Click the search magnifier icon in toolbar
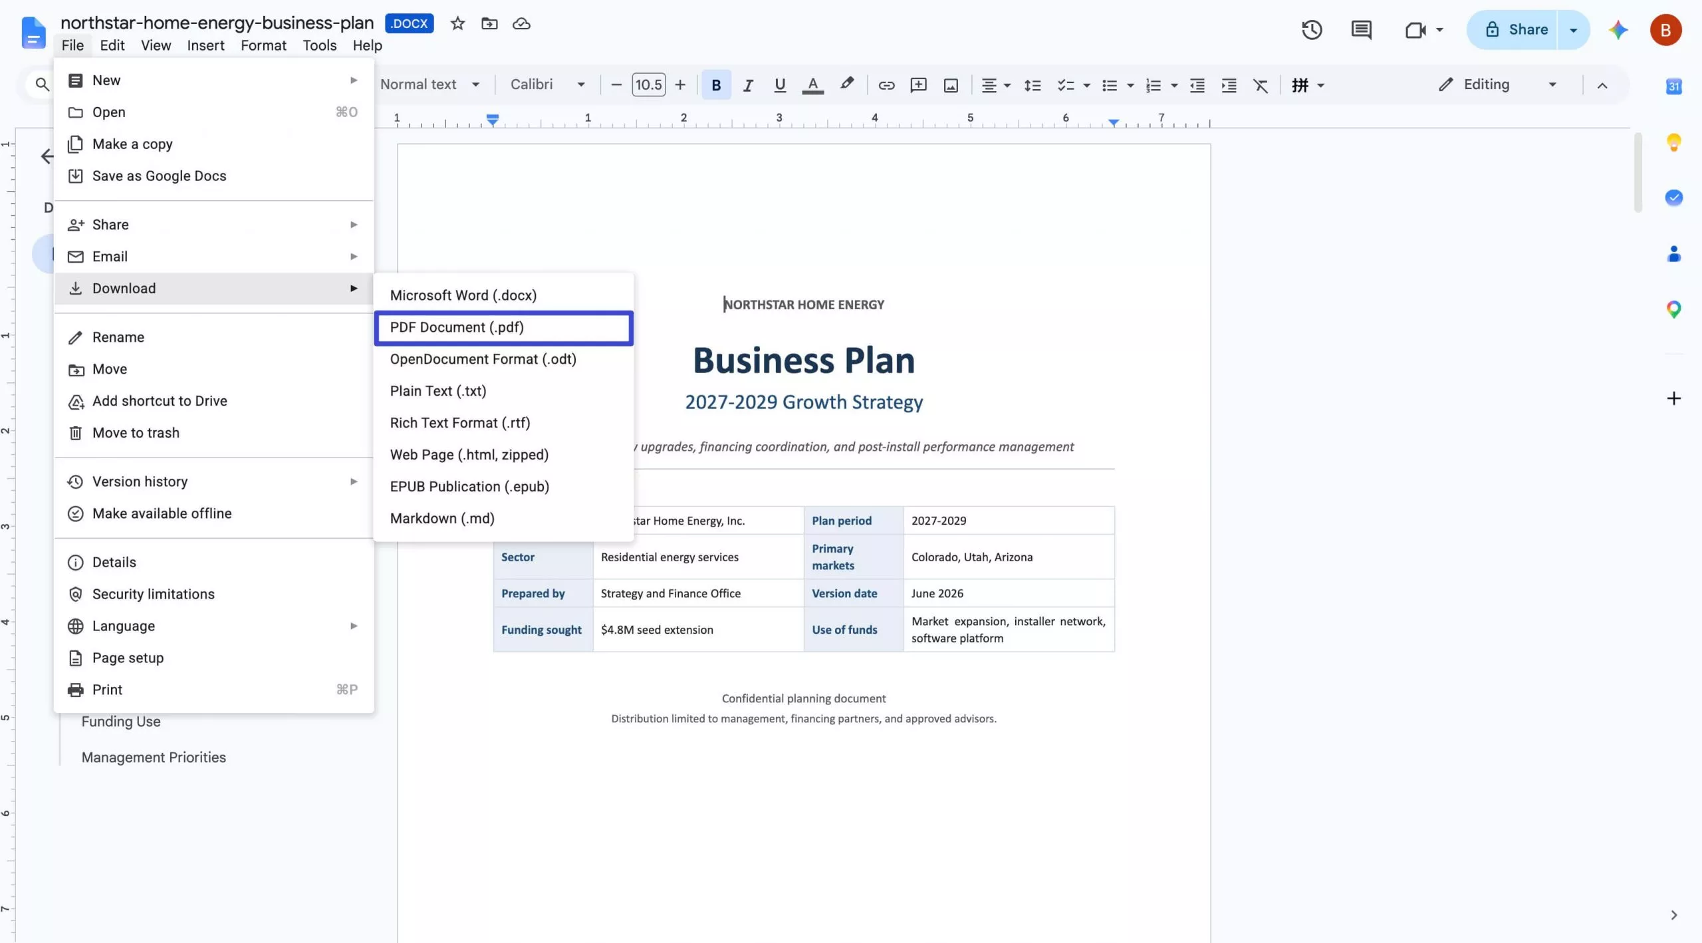This screenshot has width=1702, height=943. [42, 84]
